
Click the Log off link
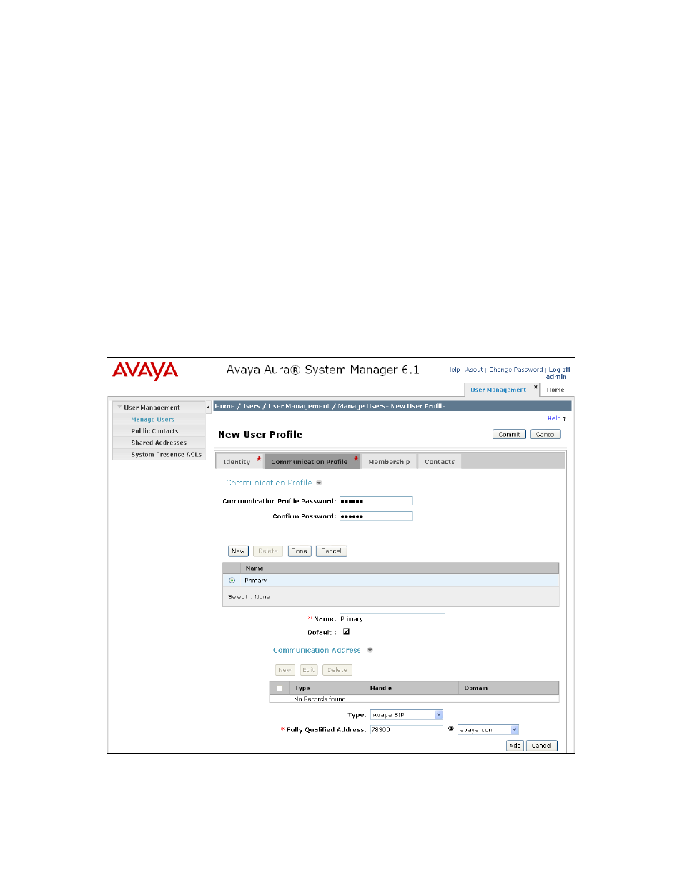(x=559, y=370)
